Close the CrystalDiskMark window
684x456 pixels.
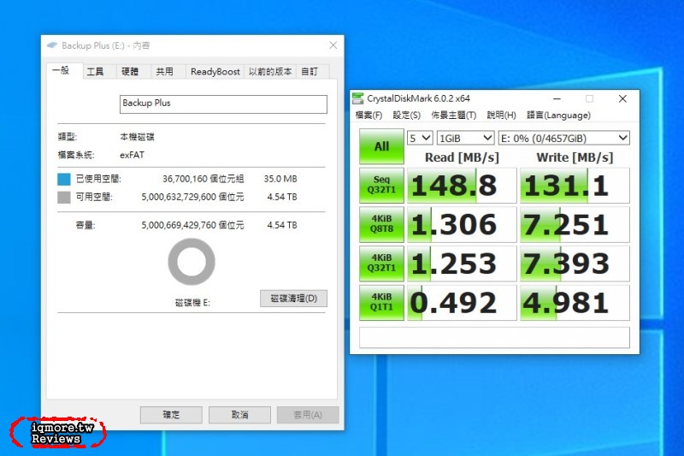622,98
